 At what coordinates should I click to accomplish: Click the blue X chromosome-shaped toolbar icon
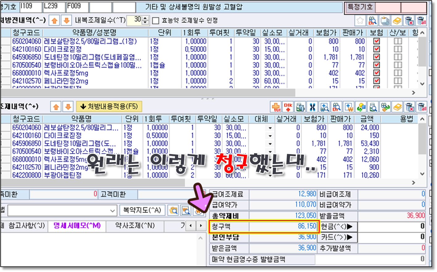312,107
